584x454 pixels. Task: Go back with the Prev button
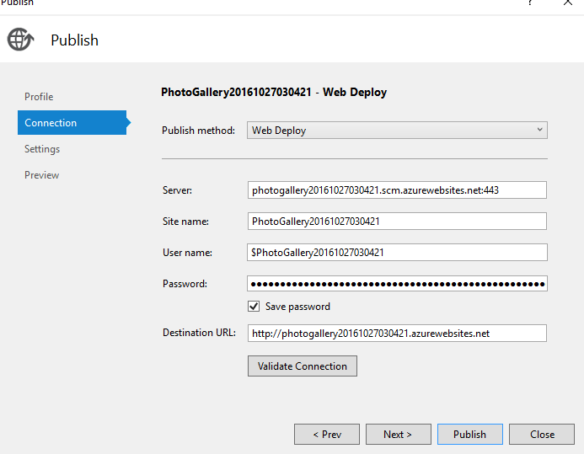[x=327, y=435]
